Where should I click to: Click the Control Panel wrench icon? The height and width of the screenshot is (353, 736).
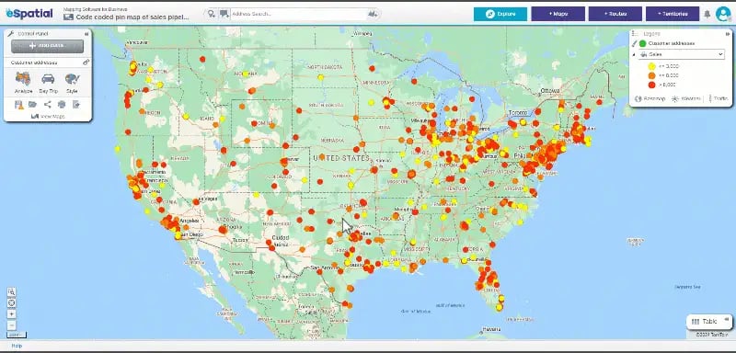click(11, 34)
